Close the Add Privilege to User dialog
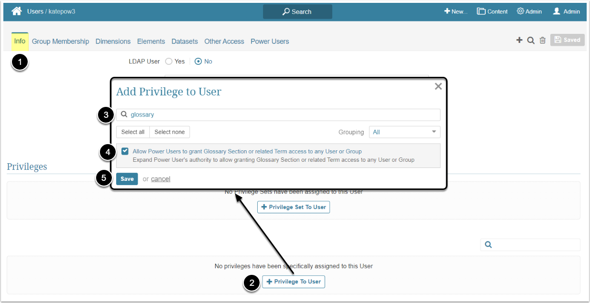 pyautogui.click(x=438, y=86)
